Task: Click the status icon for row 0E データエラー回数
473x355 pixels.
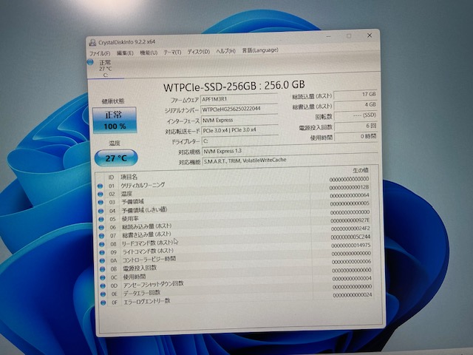Action: click(x=103, y=294)
